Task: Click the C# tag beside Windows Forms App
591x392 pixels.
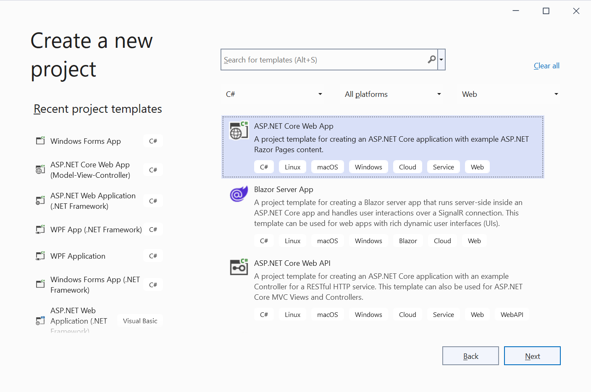Action: pos(153,141)
